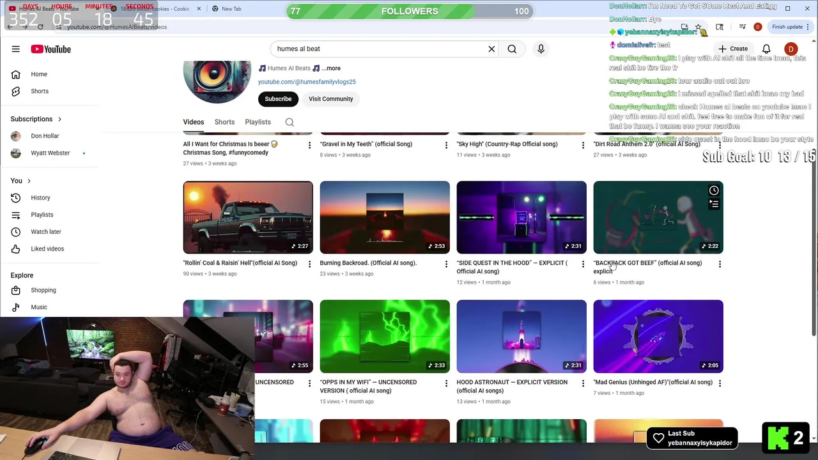This screenshot has width=818, height=460.
Task: Expand the You section
Action: tap(20, 181)
